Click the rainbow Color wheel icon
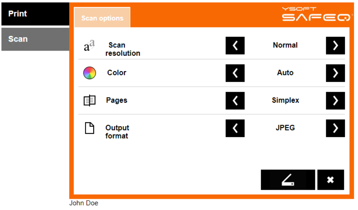This screenshot has width=358, height=210. 89,73
